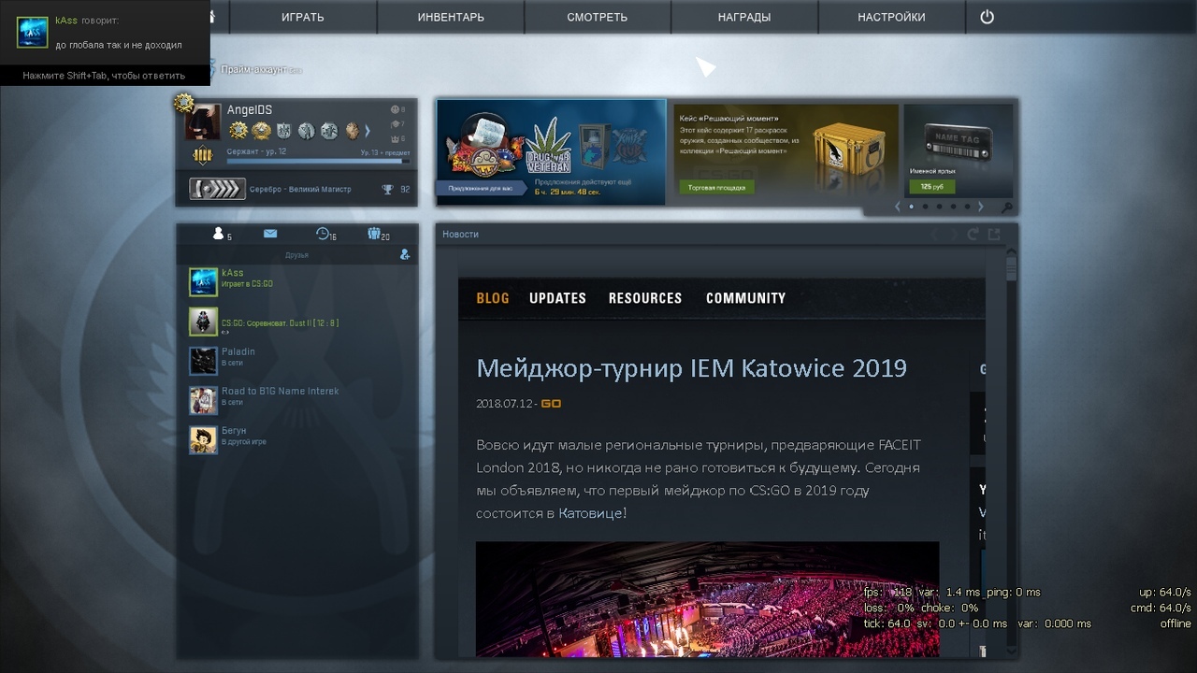Refresh the news panel
Image resolution: width=1197 pixels, height=673 pixels.
pyautogui.click(x=973, y=235)
